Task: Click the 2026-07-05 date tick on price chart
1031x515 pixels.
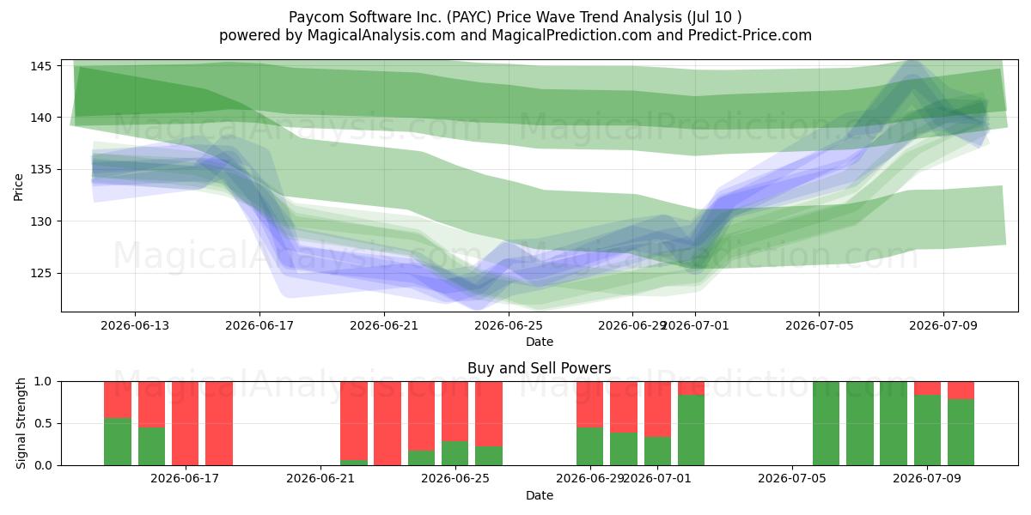Action: 819,325
